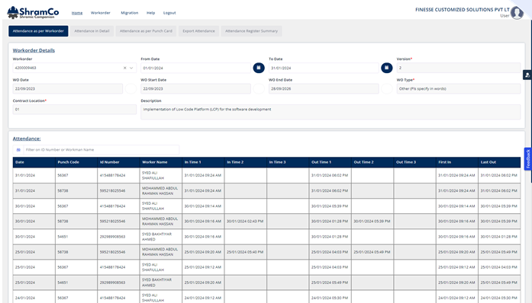The height and width of the screenshot is (303, 532).
Task: Click Out Time 1 column header
Action: coord(330,162)
